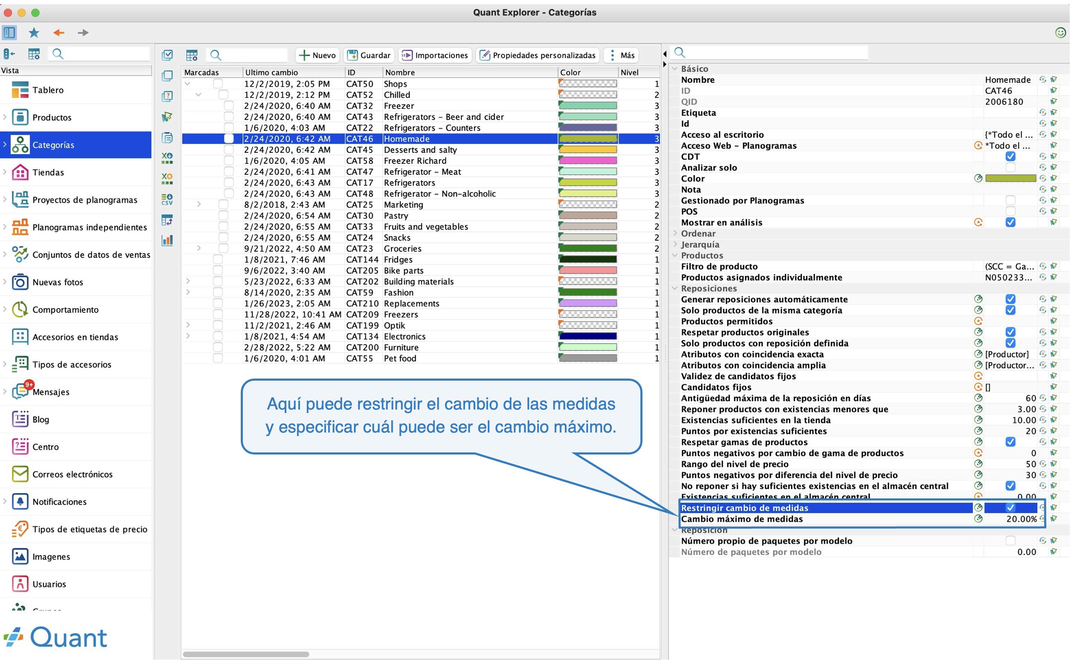
Task: Toggle the sidebar panel icon
Action: point(9,32)
